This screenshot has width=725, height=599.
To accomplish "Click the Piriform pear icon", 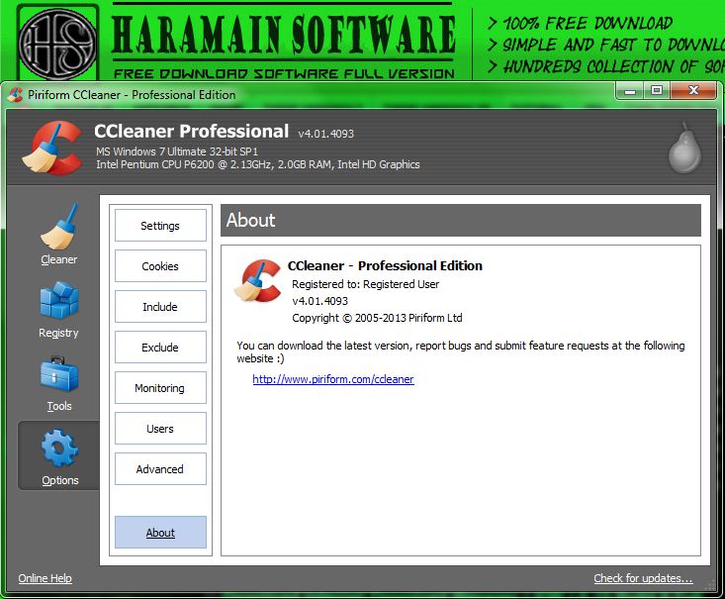I will pyautogui.click(x=684, y=149).
